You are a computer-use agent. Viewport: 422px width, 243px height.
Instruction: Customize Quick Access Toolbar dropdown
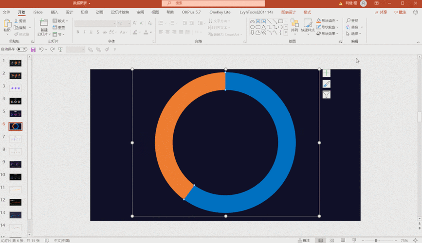[x=115, y=50]
